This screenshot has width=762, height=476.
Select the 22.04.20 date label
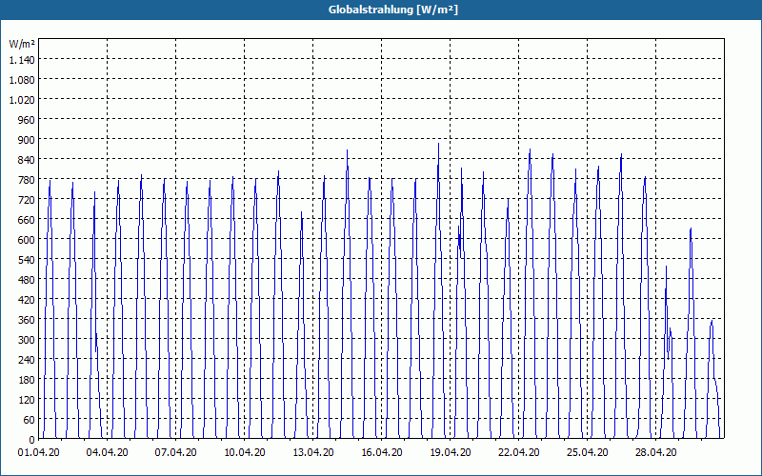[518, 453]
